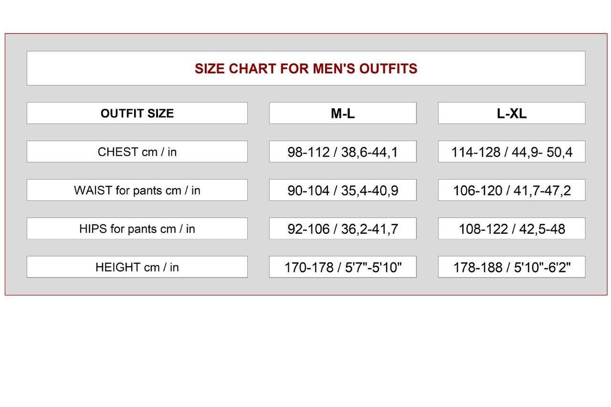
Task: Click the L-XL hips value 108-122 / 42,5-48
Action: coord(512,229)
